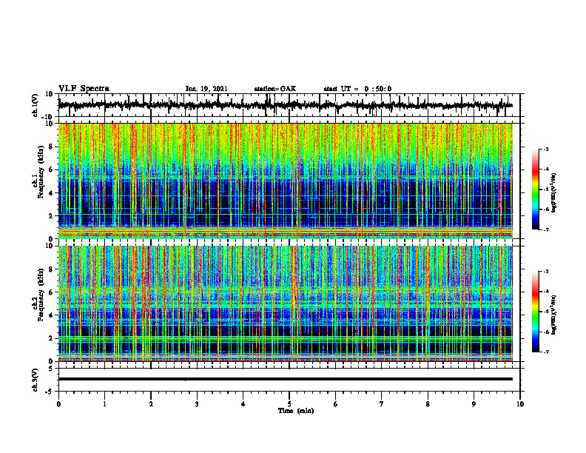Click the ch.2 spectrogram colorbar

click(x=535, y=312)
